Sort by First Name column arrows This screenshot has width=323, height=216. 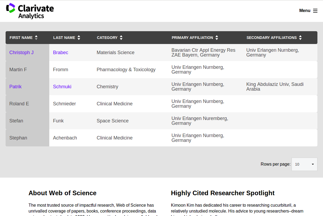(36, 38)
